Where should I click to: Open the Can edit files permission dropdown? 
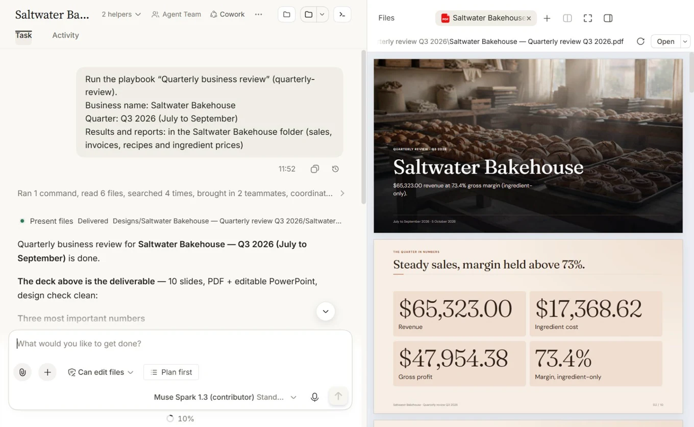(x=101, y=372)
